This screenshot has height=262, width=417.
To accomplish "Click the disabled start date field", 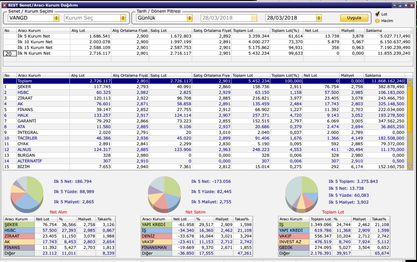I will 229,18.
